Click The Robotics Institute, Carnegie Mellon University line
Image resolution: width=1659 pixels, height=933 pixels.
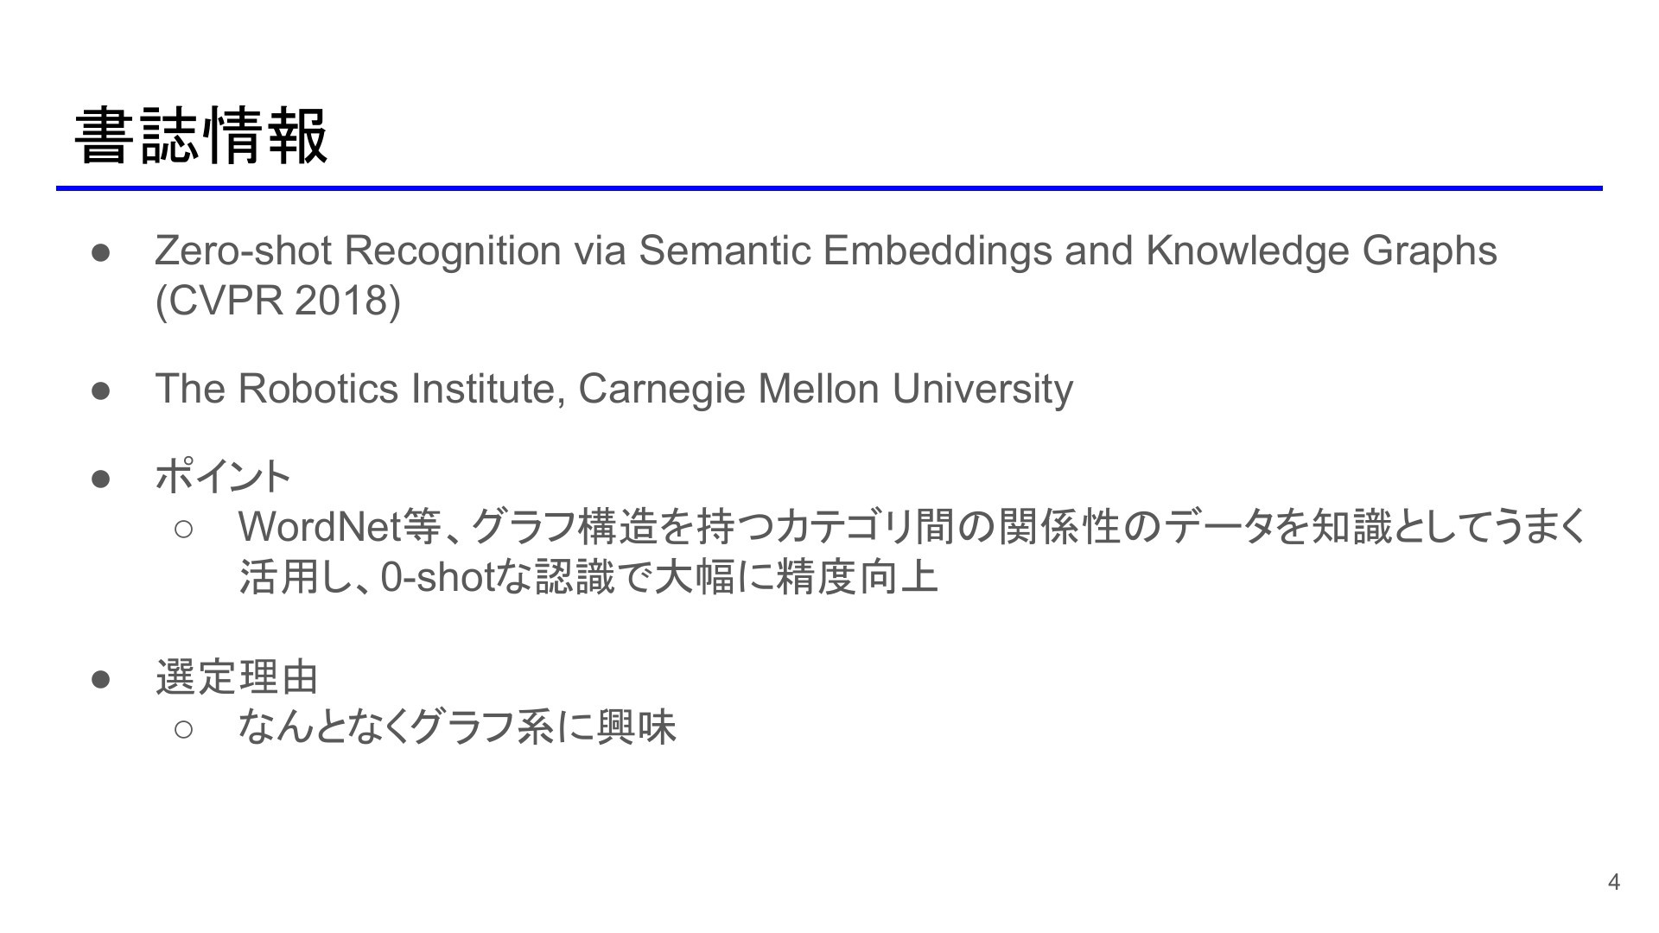point(613,389)
